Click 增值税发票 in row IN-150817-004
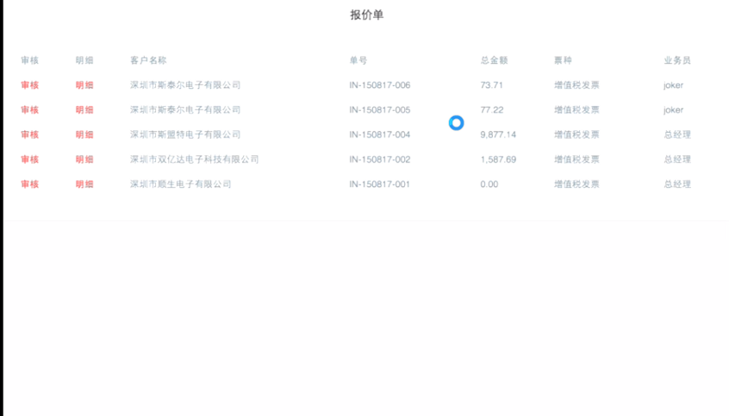The height and width of the screenshot is (416, 729). 576,134
